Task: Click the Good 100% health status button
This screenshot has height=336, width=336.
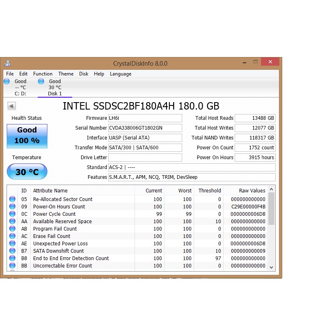Action: coord(27,136)
